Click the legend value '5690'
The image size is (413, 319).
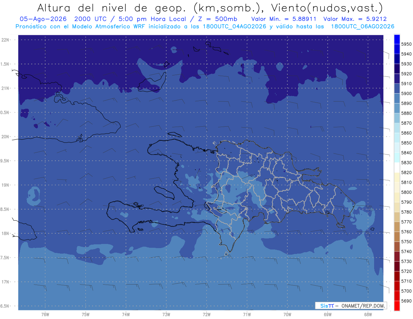tap(406, 301)
